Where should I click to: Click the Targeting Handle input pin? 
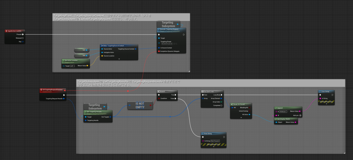(86, 120)
